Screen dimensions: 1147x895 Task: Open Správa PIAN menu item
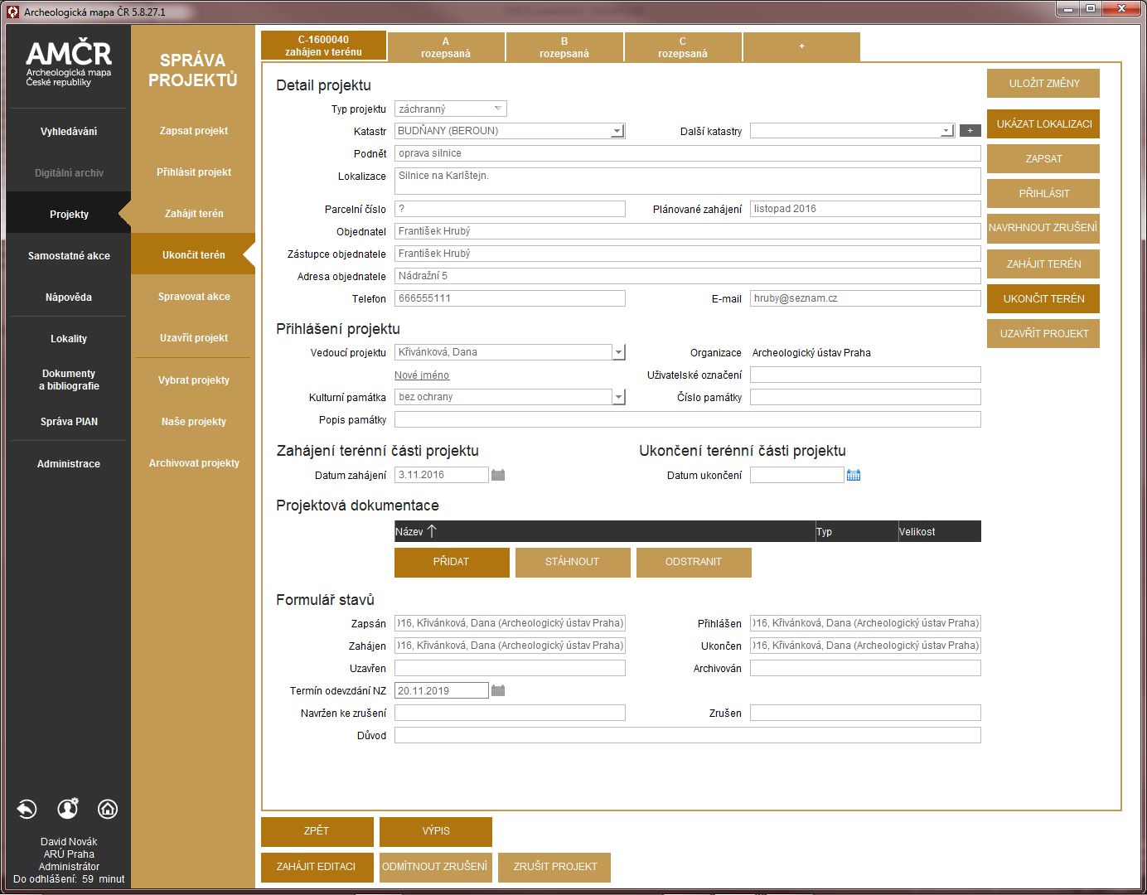tap(69, 421)
